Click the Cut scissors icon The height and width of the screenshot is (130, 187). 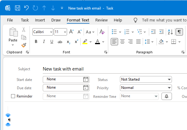[x=24, y=29]
